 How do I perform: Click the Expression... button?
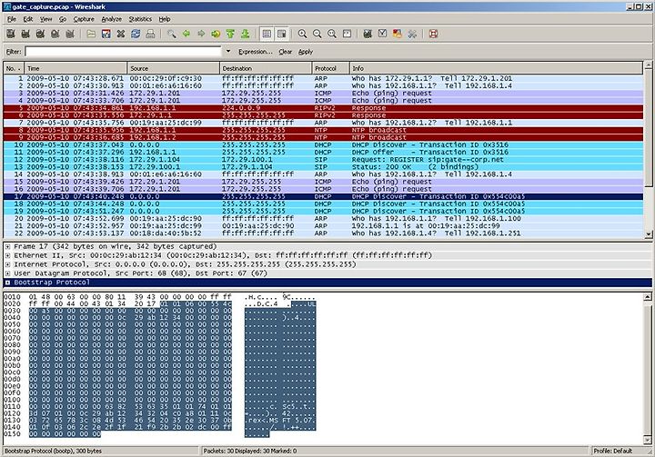coord(256,52)
